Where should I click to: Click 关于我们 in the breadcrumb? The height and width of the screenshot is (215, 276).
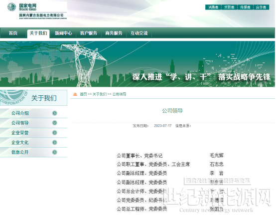pyautogui.click(x=100, y=94)
